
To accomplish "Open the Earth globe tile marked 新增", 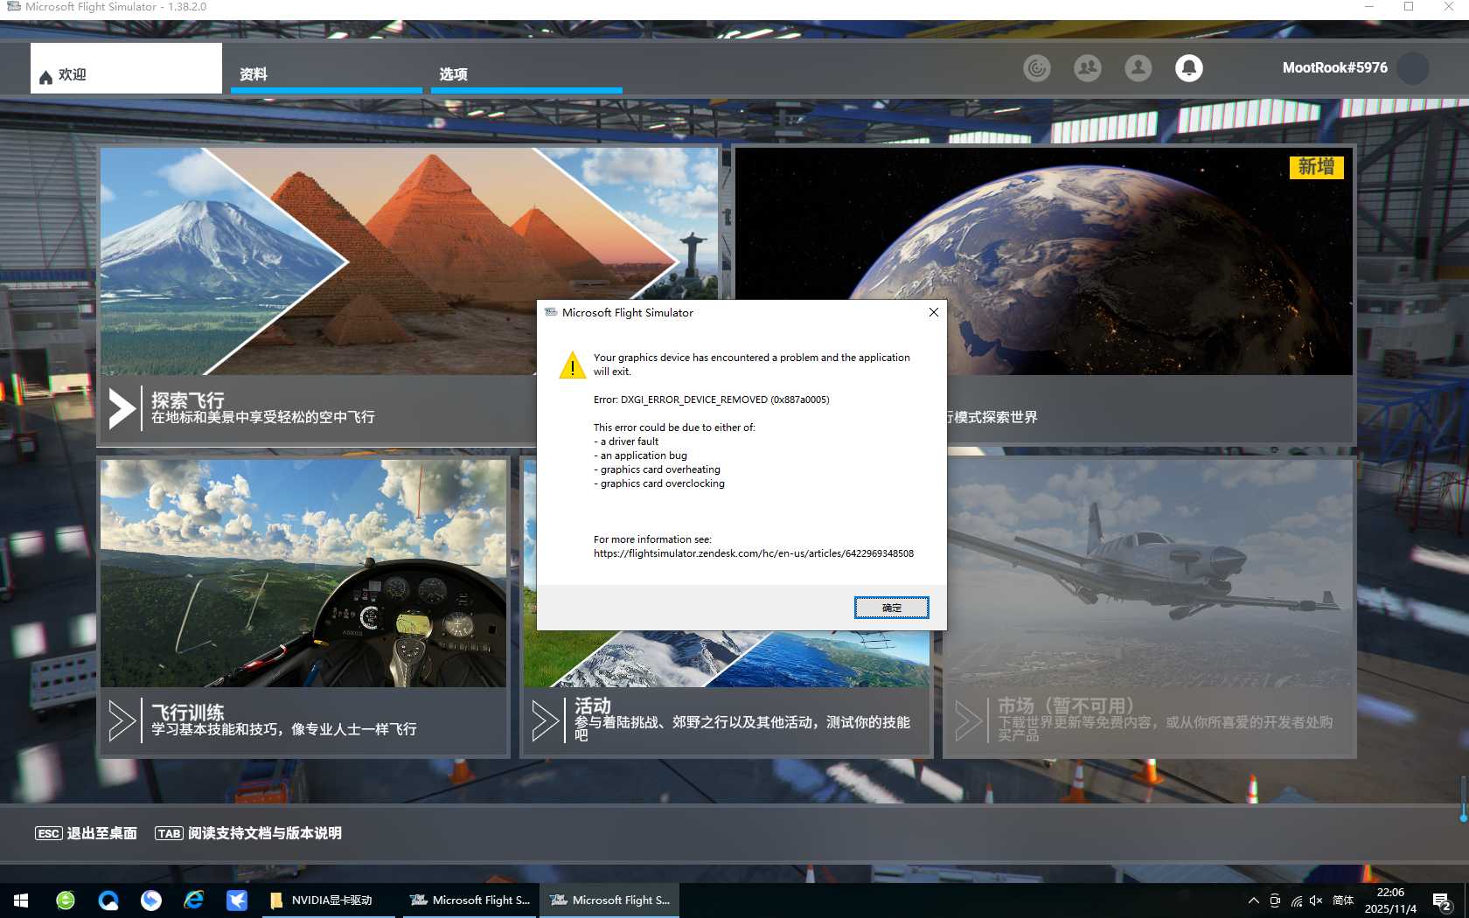I will [1044, 261].
